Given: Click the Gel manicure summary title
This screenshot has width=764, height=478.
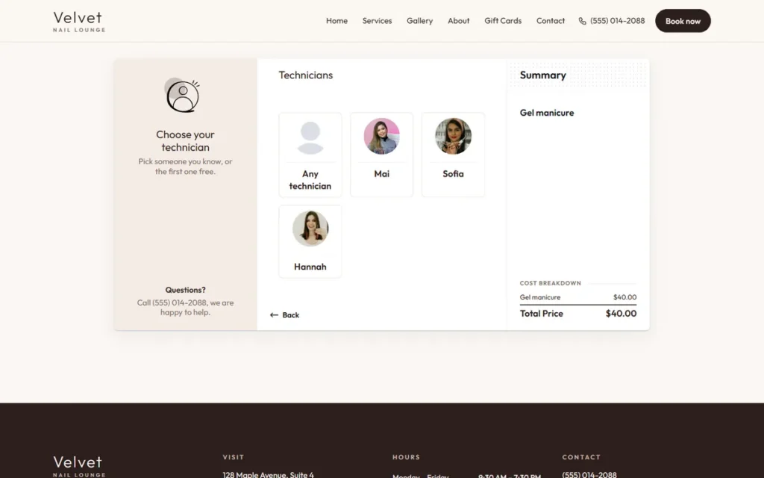Looking at the screenshot, I should pyautogui.click(x=547, y=113).
